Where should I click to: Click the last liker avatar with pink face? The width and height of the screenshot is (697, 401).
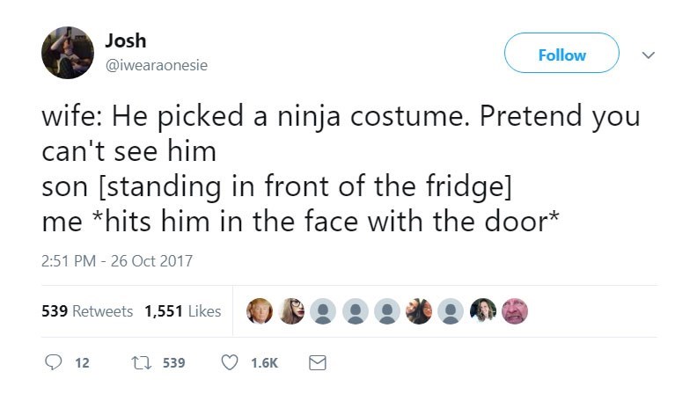(515, 311)
